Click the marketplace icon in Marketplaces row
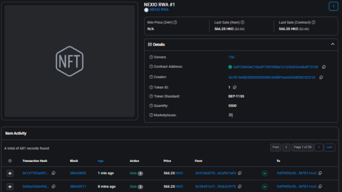The height and width of the screenshot is (192, 342). tap(230, 115)
